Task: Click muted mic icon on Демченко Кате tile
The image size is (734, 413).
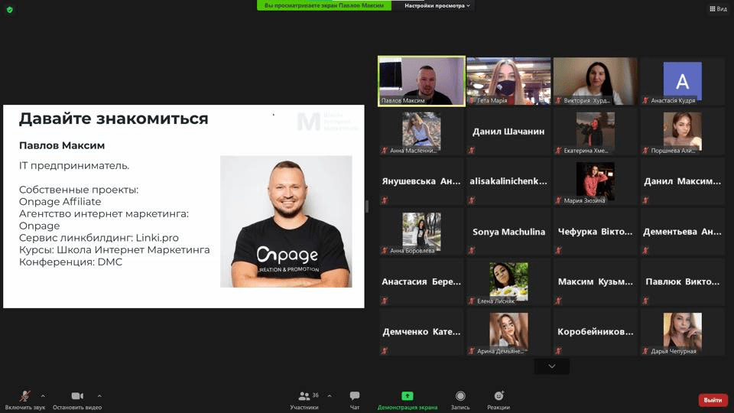Action: pyautogui.click(x=385, y=351)
